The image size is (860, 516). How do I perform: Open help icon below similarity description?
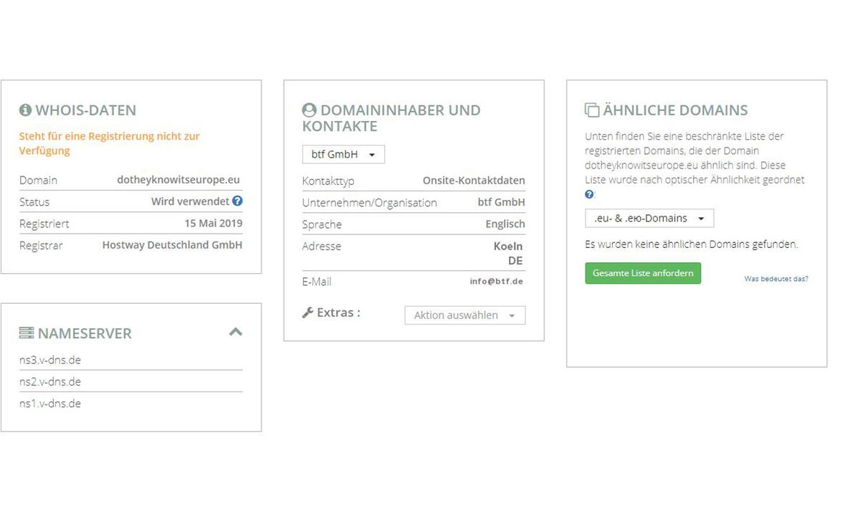[x=589, y=194]
